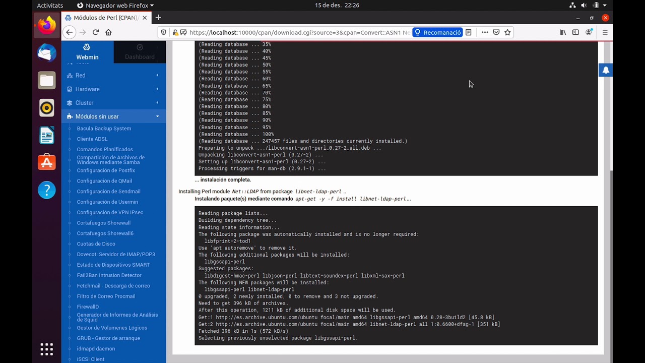645x363 pixels.
Task: Toggle reader view in address bar
Action: 469,32
